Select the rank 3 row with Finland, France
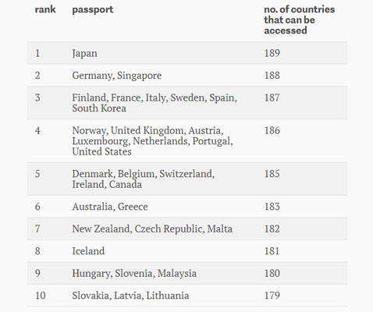 187,103
